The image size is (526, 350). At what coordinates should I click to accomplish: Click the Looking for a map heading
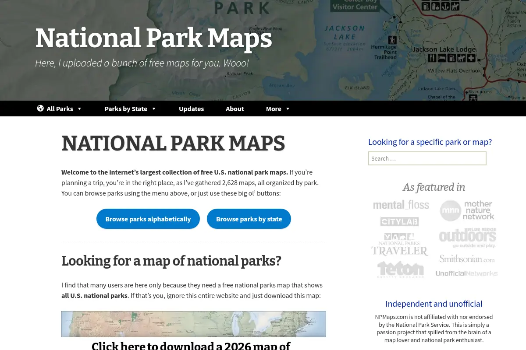click(171, 261)
